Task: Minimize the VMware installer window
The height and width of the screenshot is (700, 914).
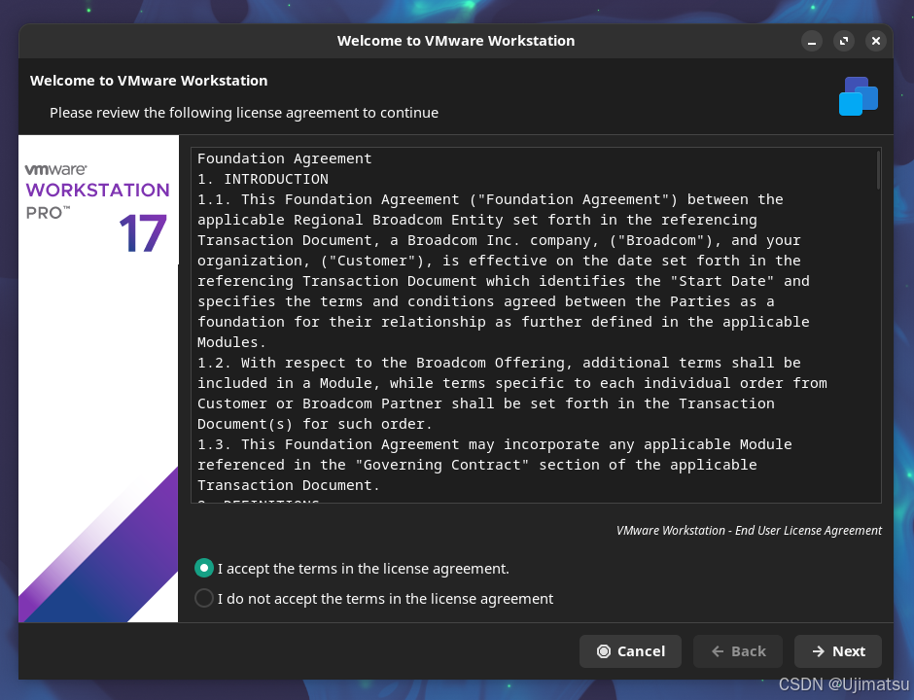Action: pos(811,41)
